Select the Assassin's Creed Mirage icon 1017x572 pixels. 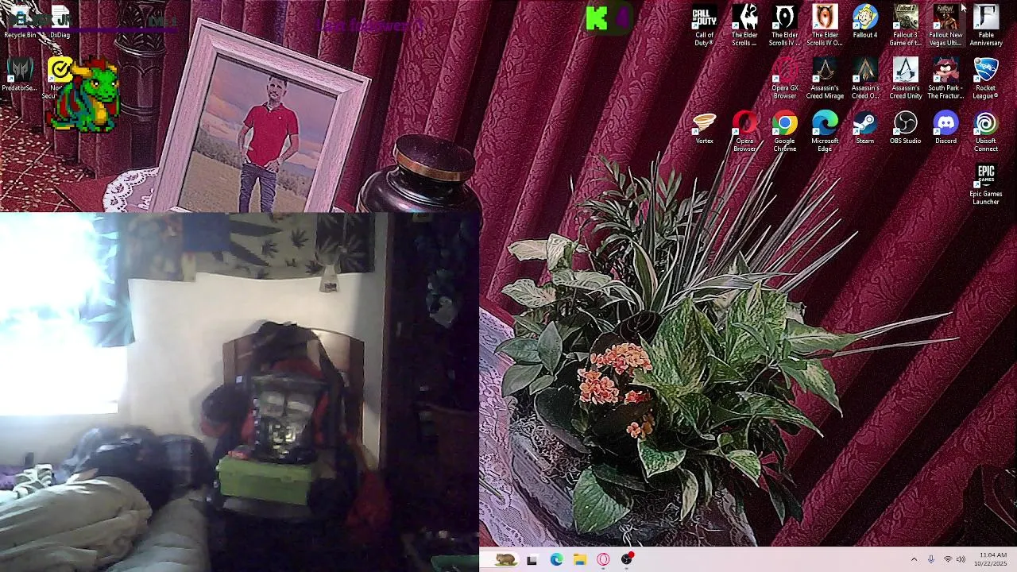(x=825, y=79)
